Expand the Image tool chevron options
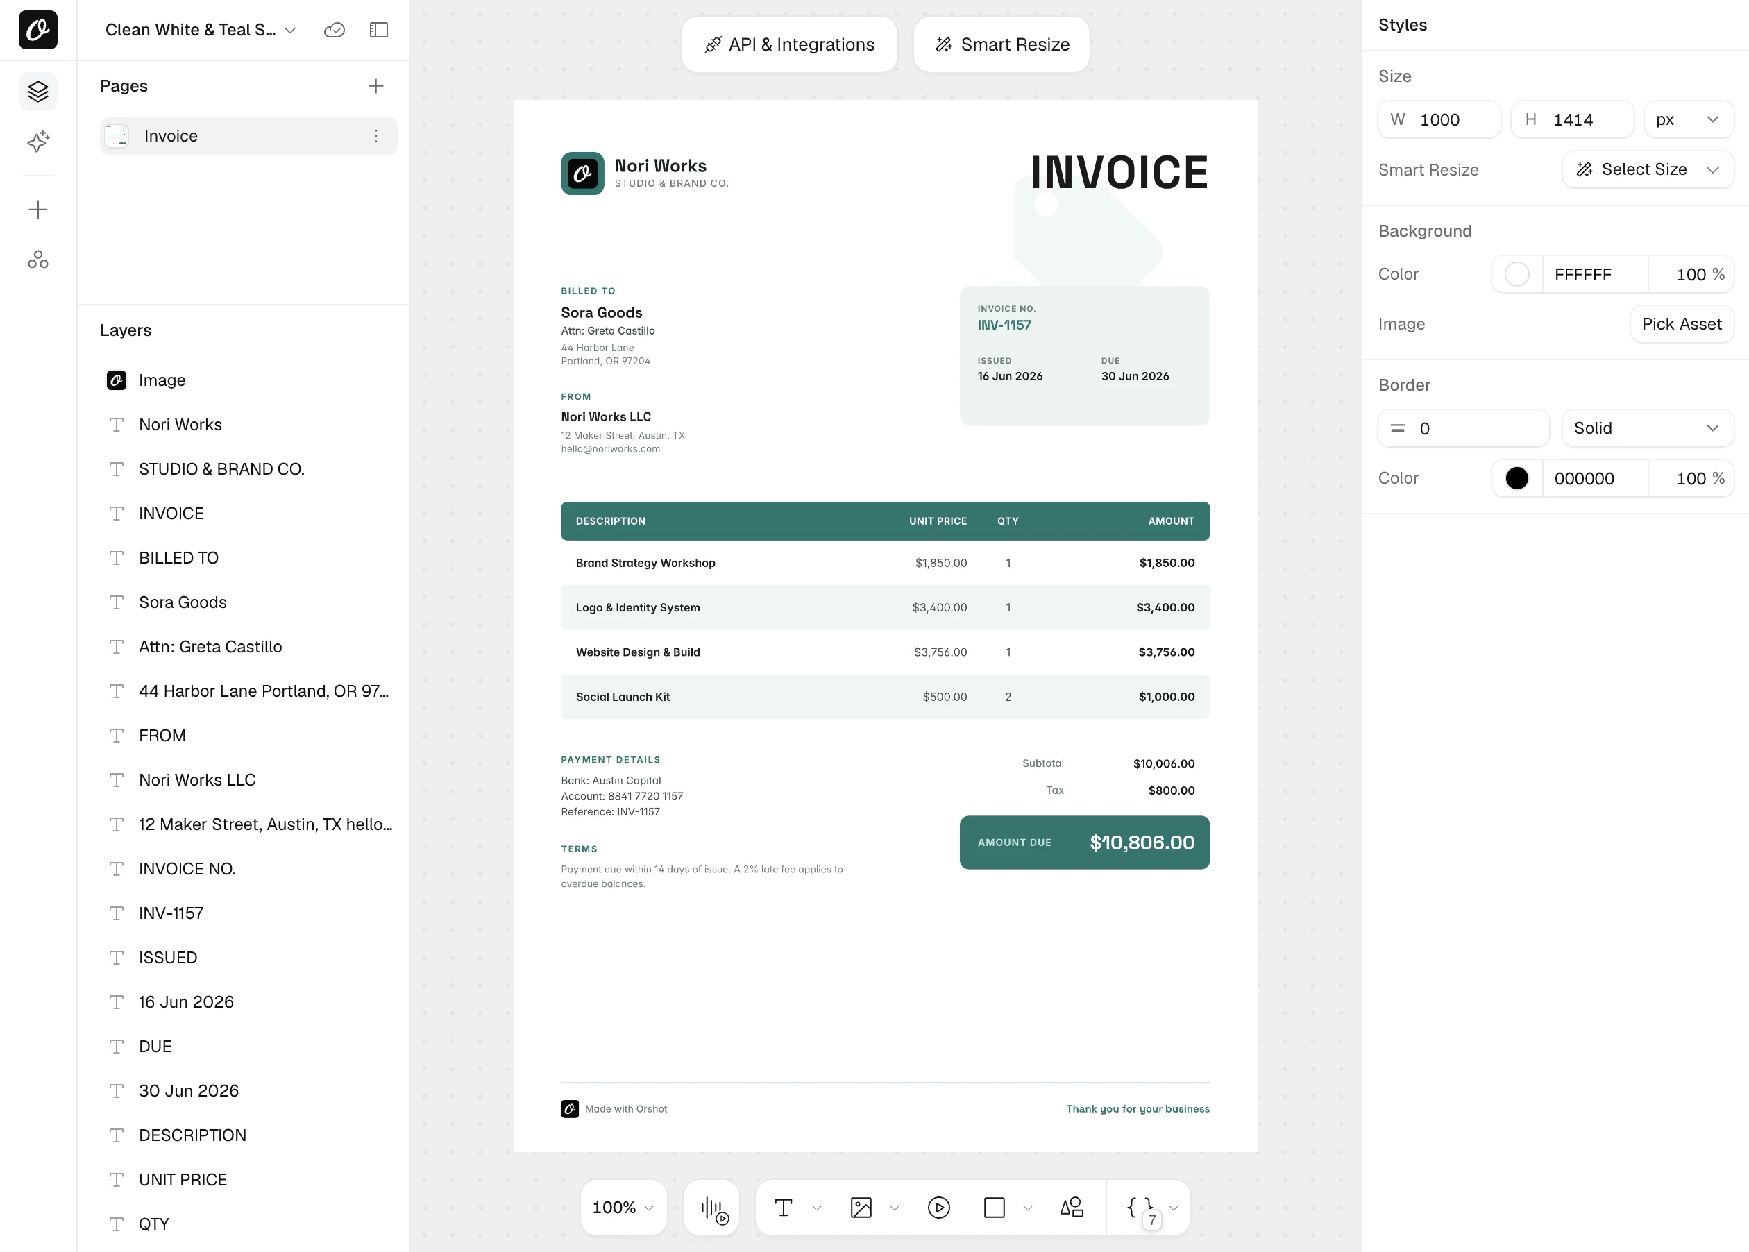1749x1252 pixels. tap(895, 1208)
